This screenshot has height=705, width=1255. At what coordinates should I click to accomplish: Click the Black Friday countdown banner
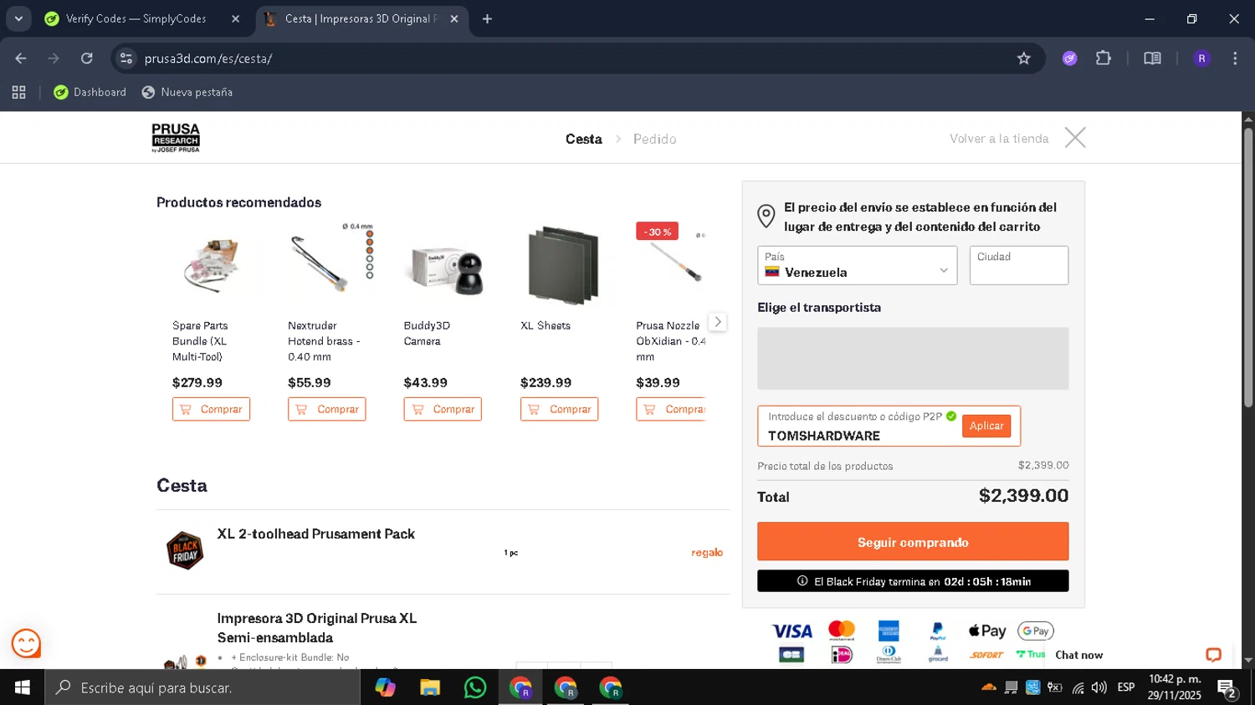click(913, 581)
